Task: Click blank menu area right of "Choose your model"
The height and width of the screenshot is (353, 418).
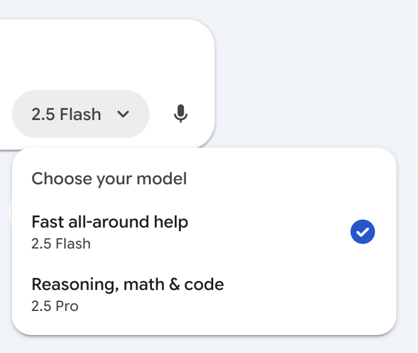Action: (288, 178)
